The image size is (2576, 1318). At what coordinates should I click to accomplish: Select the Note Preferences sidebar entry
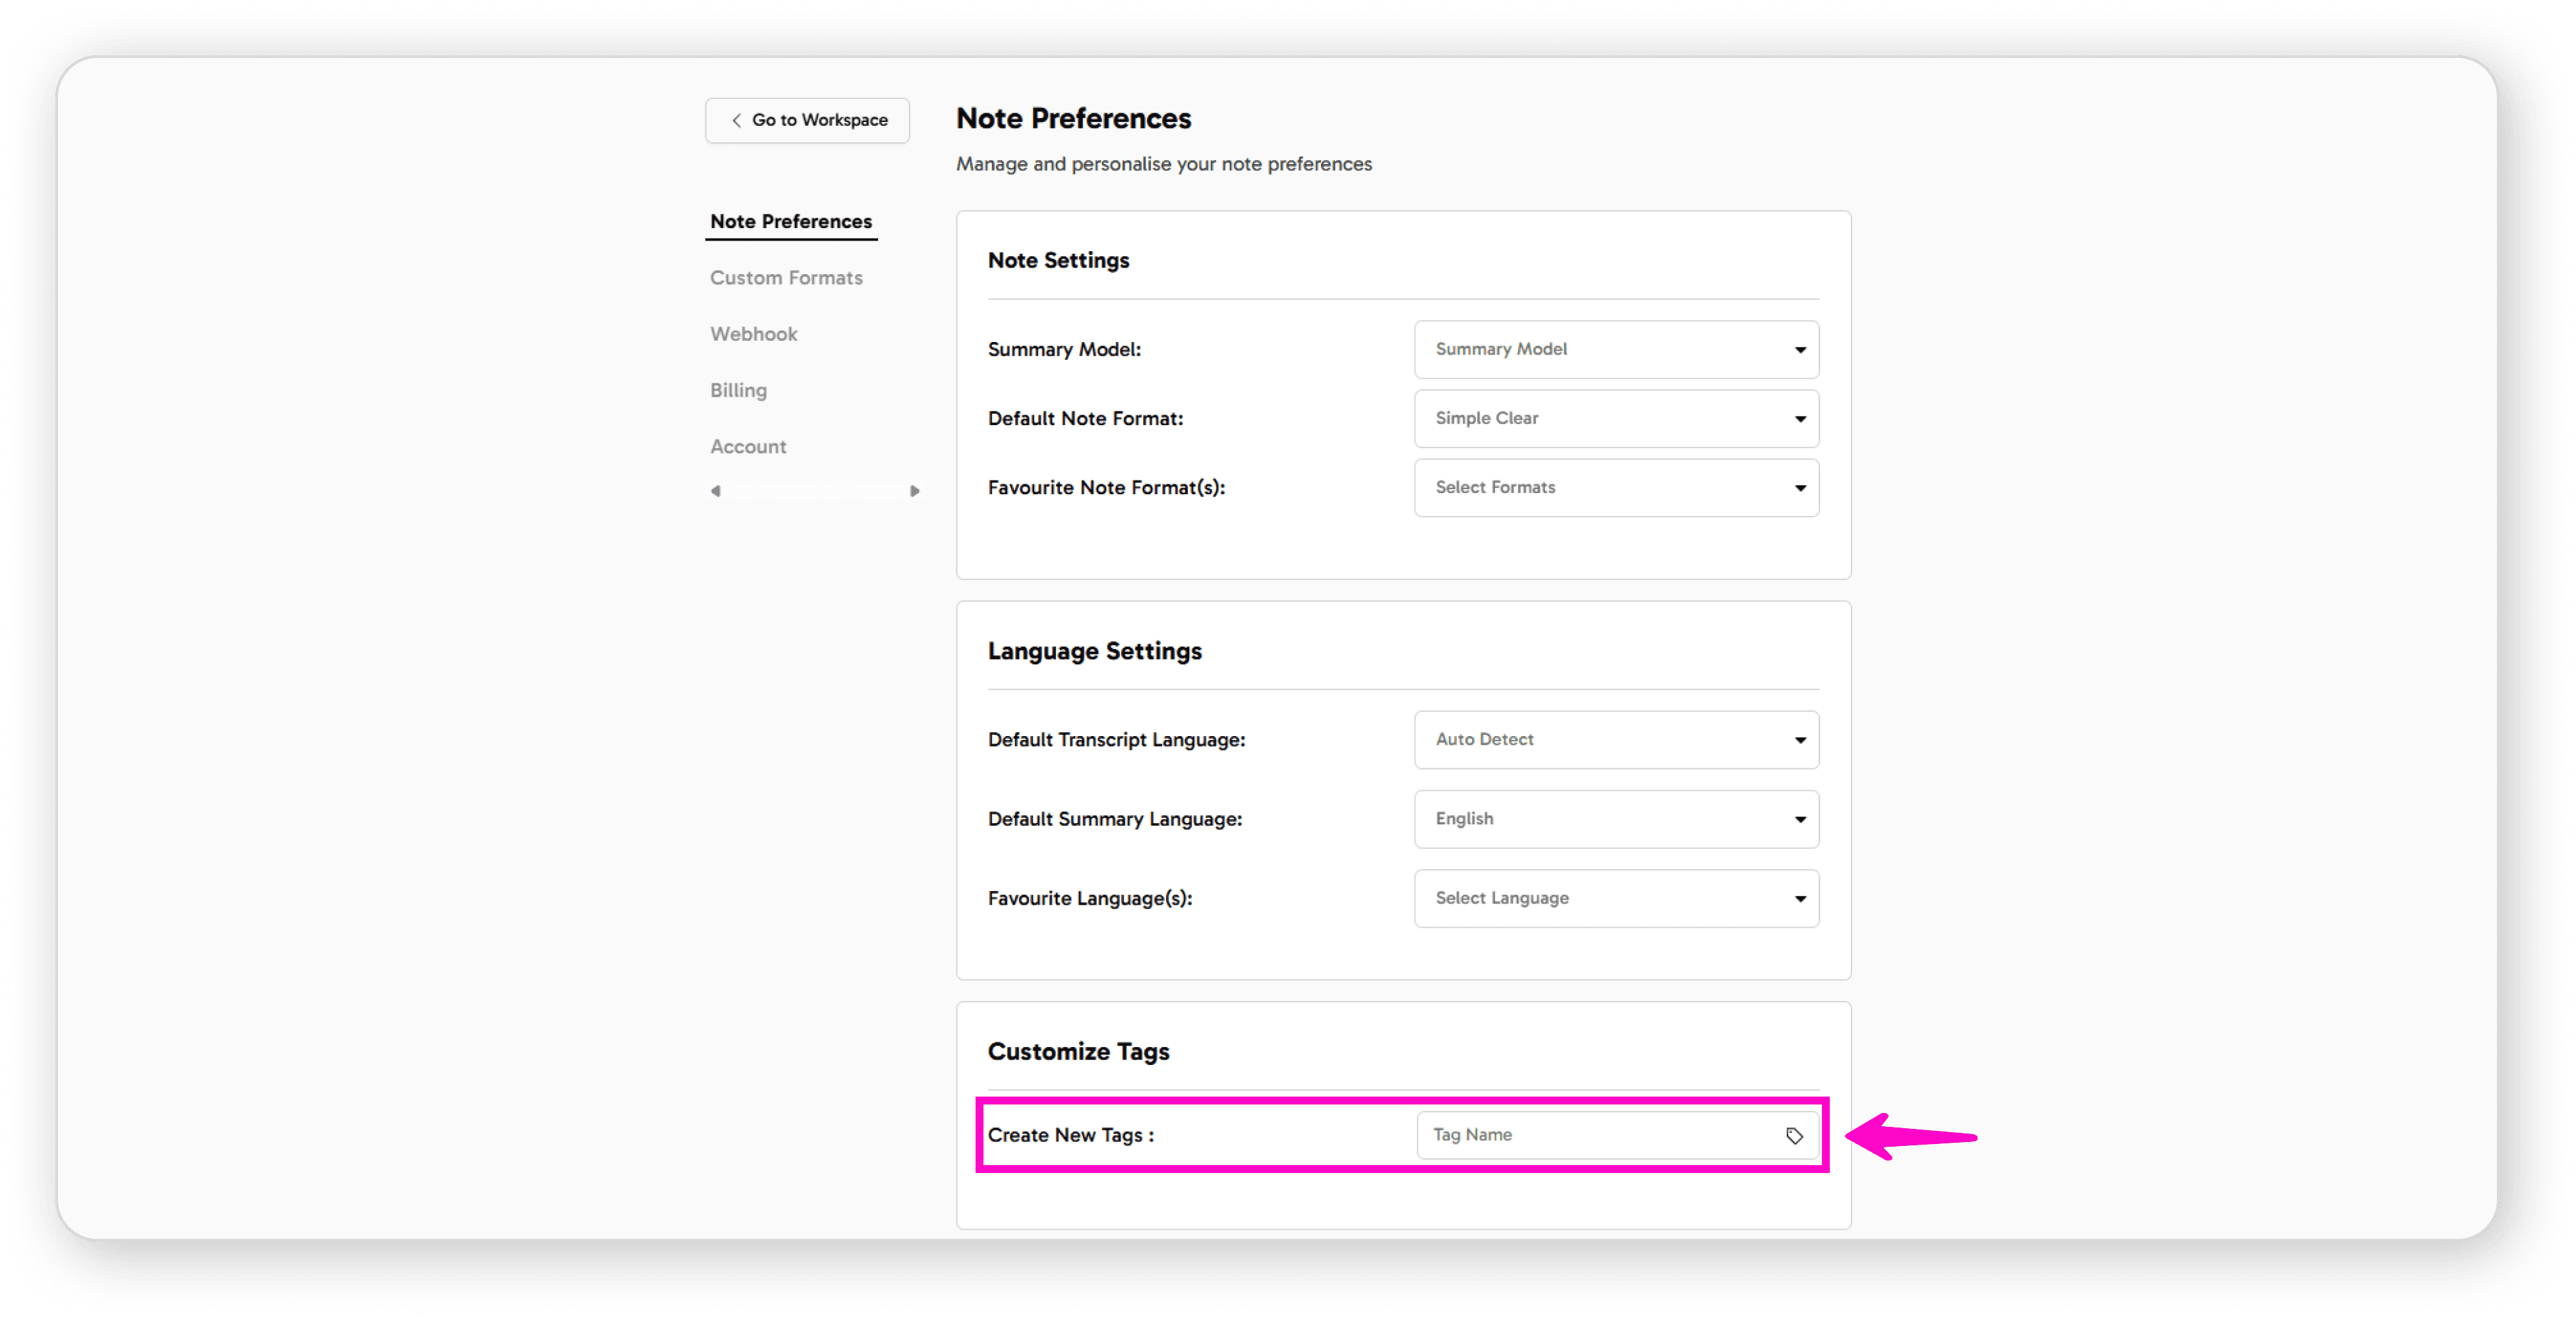click(790, 221)
